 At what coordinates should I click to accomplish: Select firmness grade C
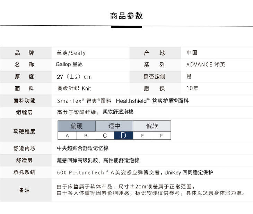105,136
